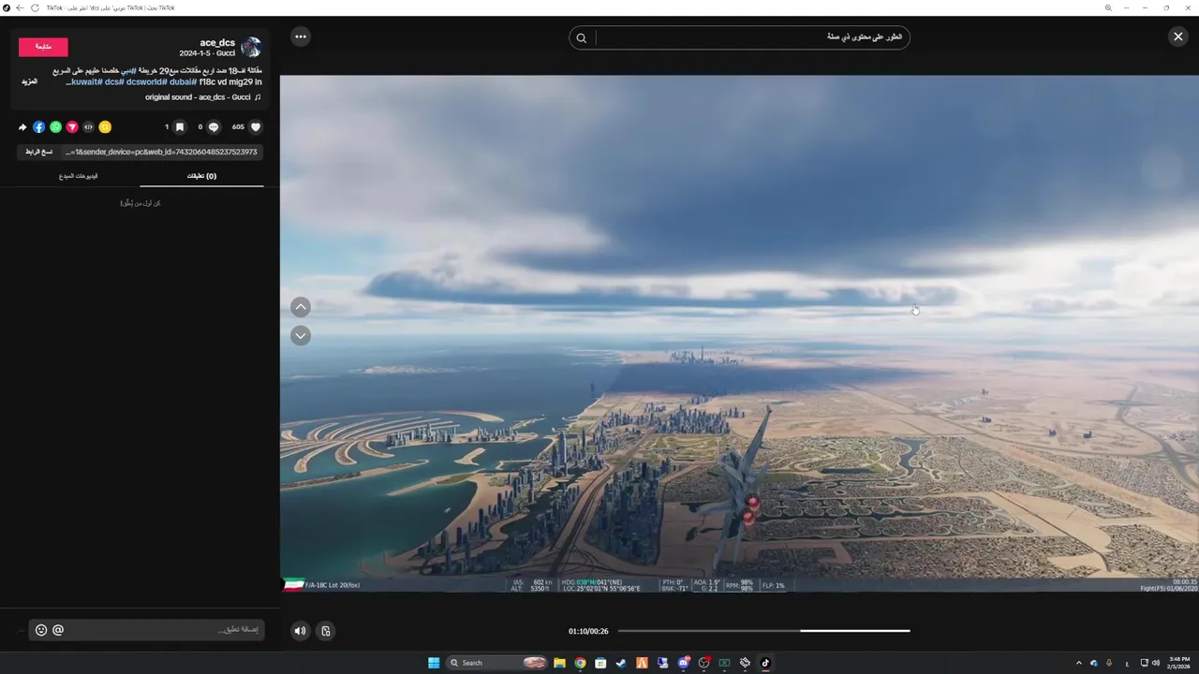This screenshot has width=1199, height=674.
Task: Get the embed code icon
Action: (x=88, y=127)
